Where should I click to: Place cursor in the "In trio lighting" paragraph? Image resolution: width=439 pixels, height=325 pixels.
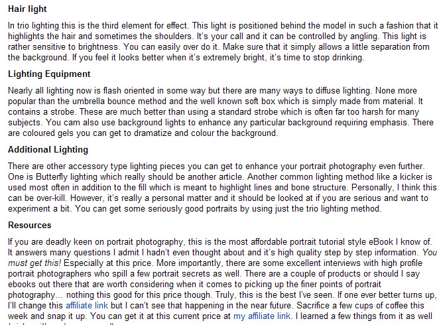click(223, 41)
